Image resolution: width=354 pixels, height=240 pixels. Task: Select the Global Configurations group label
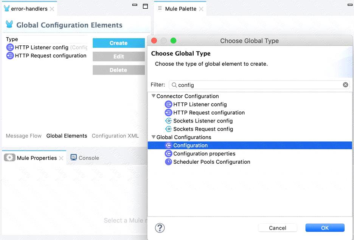click(x=184, y=137)
